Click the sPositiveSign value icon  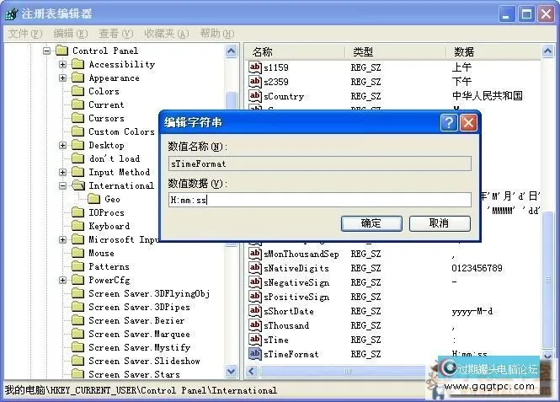pyautogui.click(x=255, y=296)
